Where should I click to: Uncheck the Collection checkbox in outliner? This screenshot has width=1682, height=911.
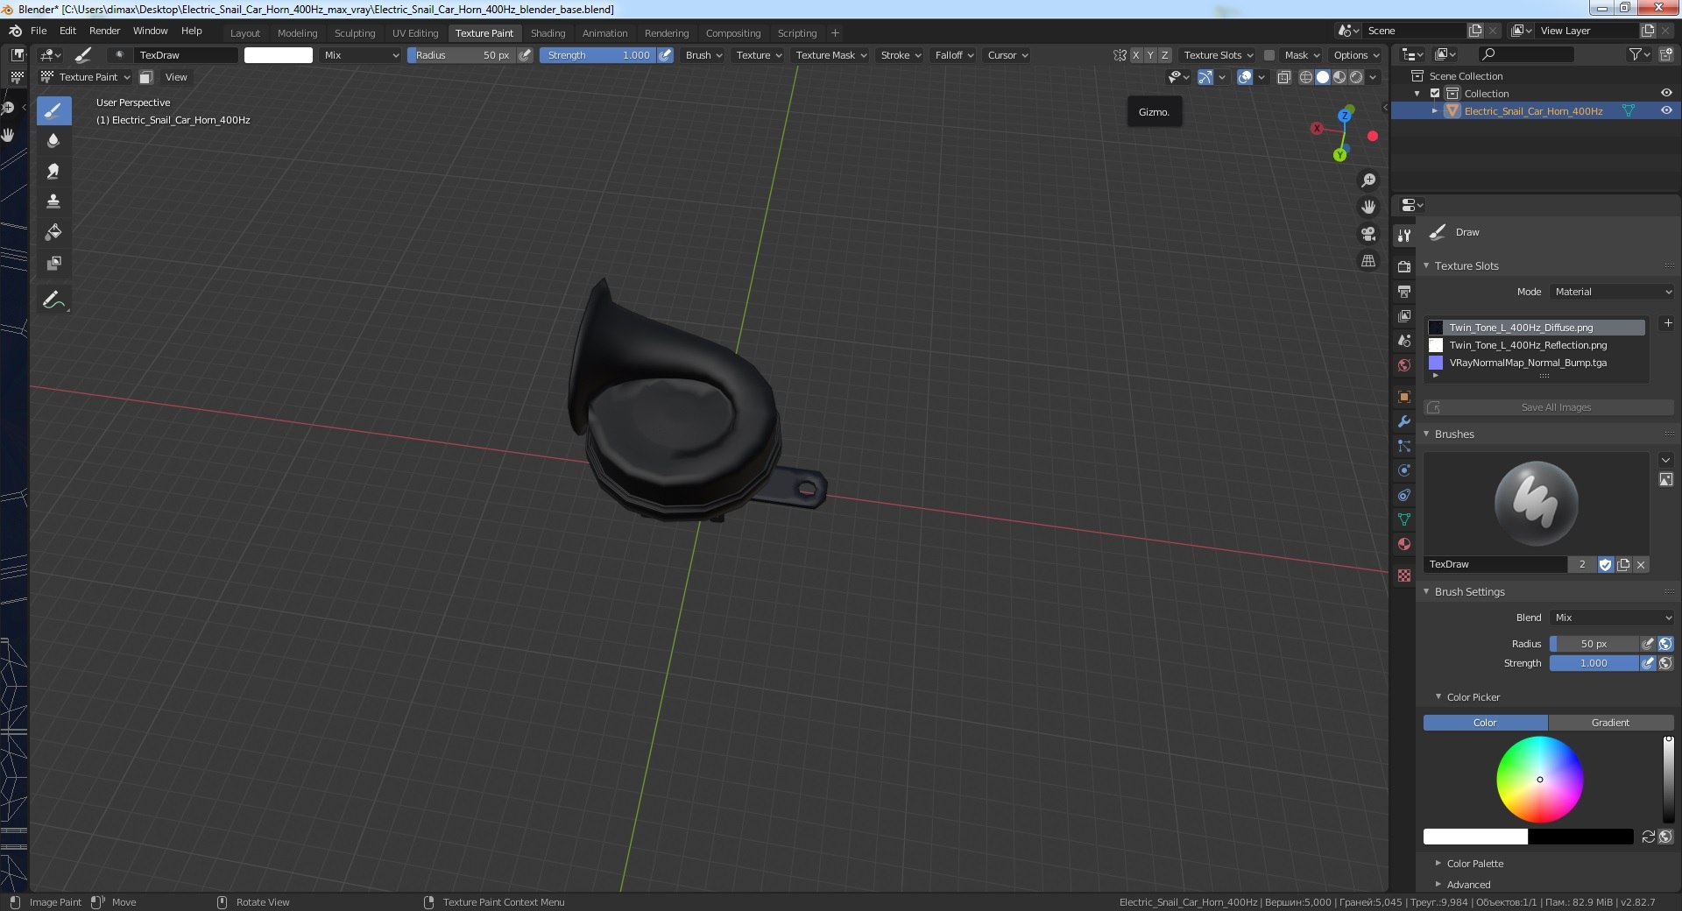pyautogui.click(x=1435, y=94)
